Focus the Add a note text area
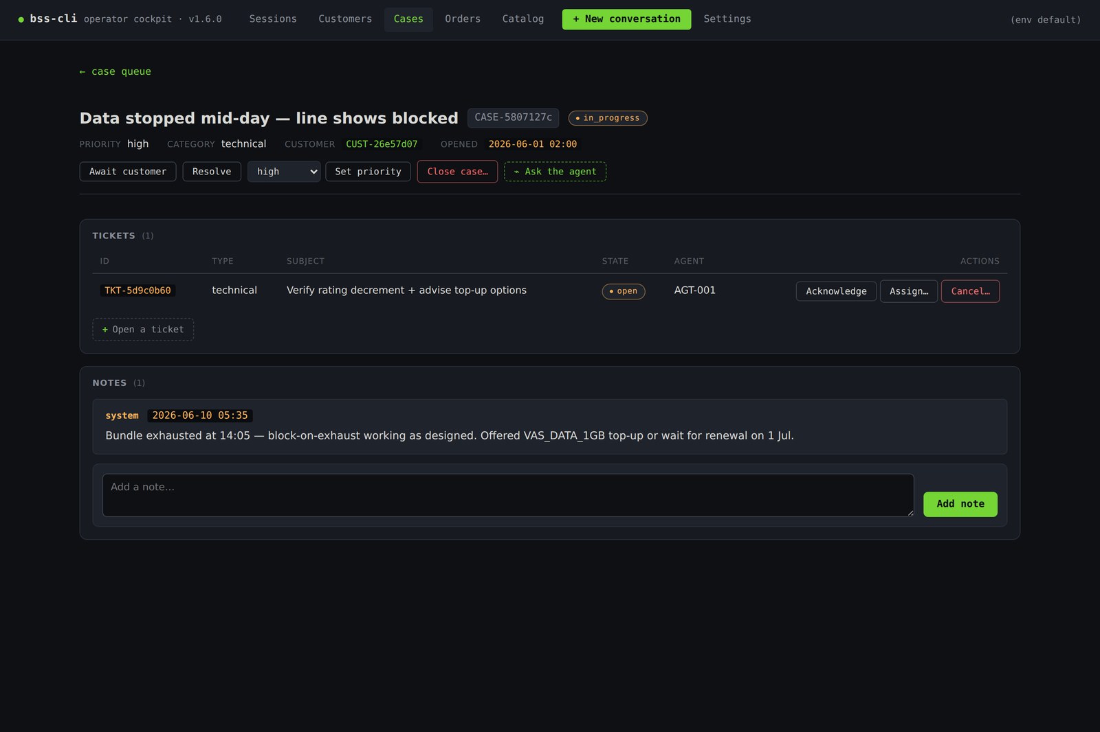This screenshot has height=732, width=1100. click(x=508, y=495)
